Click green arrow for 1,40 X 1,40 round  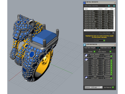point(111,67)
